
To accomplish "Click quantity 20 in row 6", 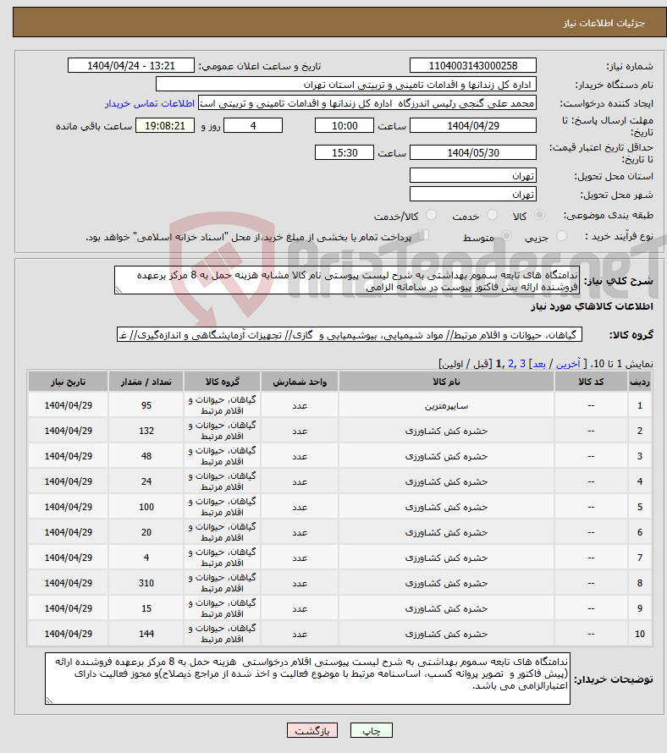I will point(146,532).
